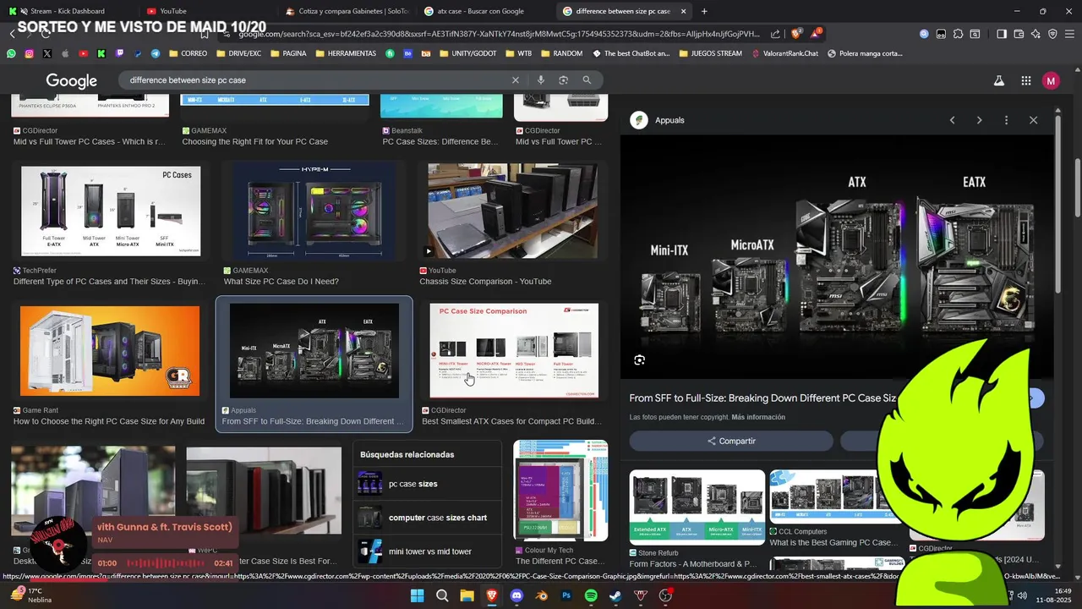
Task: Open browser extensions puzzle icon
Action: (958, 34)
